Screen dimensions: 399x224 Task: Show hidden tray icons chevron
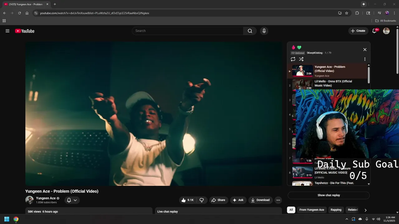(x=347, y=219)
